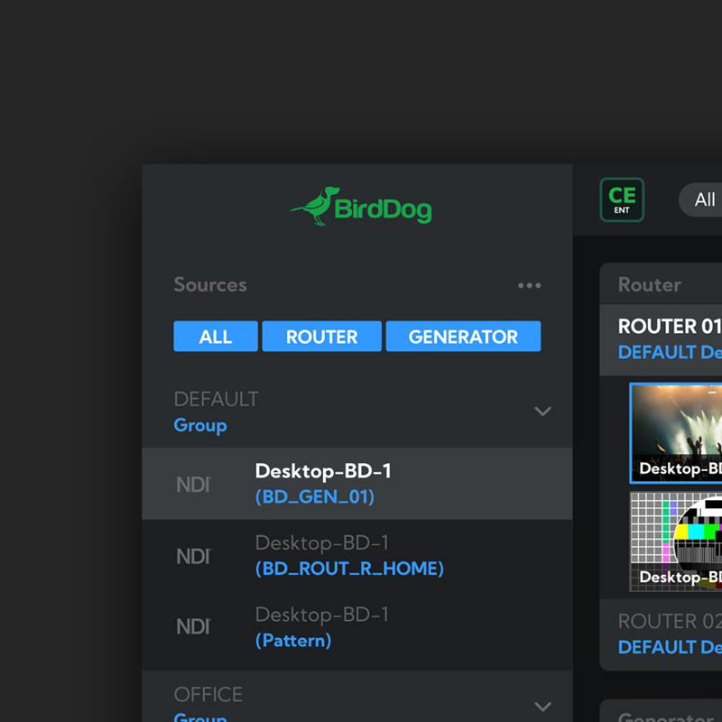The image size is (722, 722).
Task: Click NDI icon beside BD_ROUT_R_HOME
Action: click(193, 556)
